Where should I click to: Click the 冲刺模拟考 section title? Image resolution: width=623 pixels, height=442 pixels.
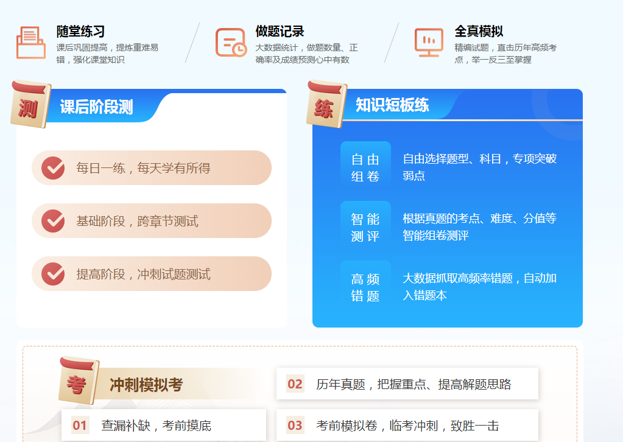pyautogui.click(x=146, y=385)
